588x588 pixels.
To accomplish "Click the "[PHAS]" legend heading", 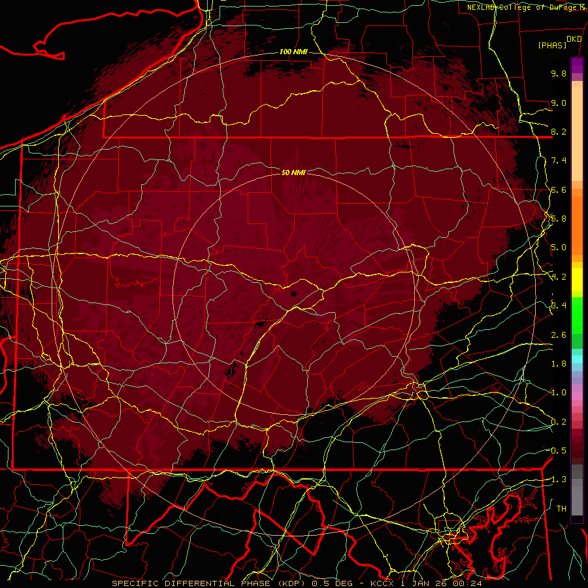I will point(552,45).
